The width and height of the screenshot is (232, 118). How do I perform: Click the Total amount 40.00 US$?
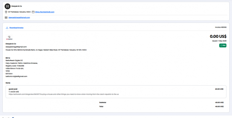click(219, 106)
